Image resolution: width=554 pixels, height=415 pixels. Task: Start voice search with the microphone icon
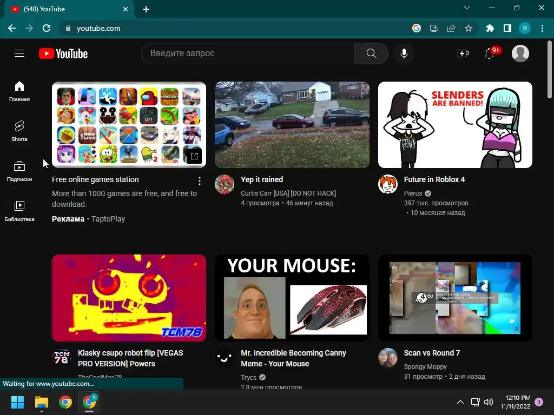tap(404, 53)
